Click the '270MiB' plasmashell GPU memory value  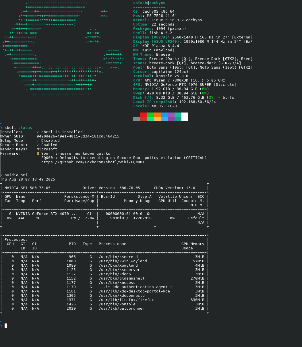pos(198,278)
